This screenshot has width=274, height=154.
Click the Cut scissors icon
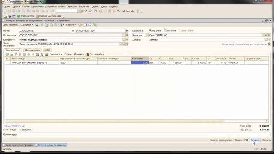click(19, 11)
